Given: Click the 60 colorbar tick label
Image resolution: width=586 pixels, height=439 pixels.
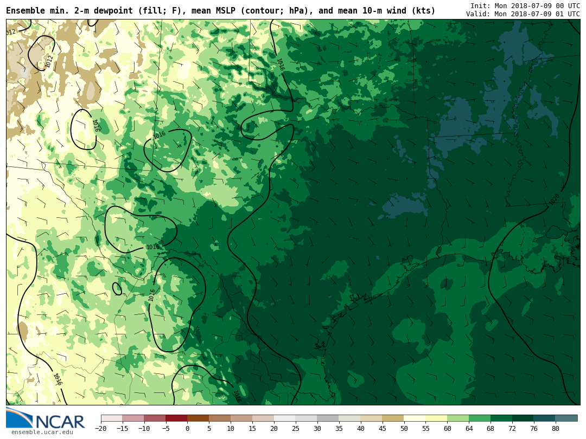Looking at the screenshot, I should [x=447, y=428].
